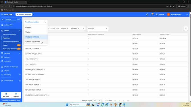Toggle the sidebar menu icon beside olaclick logo

coord(2,14)
